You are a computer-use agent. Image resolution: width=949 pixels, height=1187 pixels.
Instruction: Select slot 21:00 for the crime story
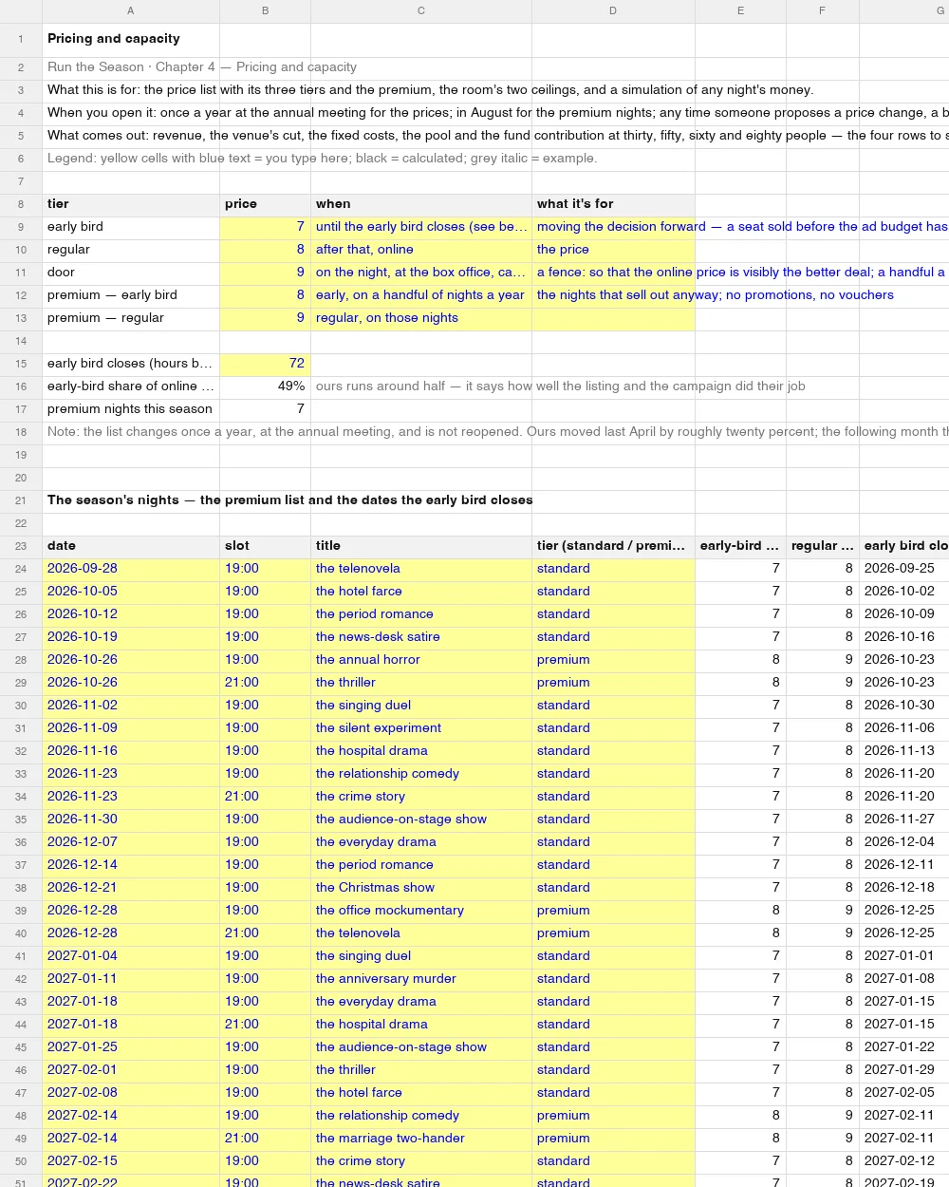[266, 797]
